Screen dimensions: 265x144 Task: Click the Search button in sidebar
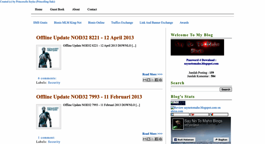pos(226,90)
